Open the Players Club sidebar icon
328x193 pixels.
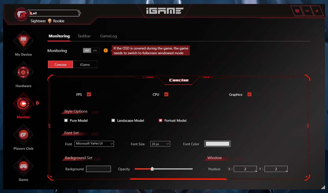23,135
